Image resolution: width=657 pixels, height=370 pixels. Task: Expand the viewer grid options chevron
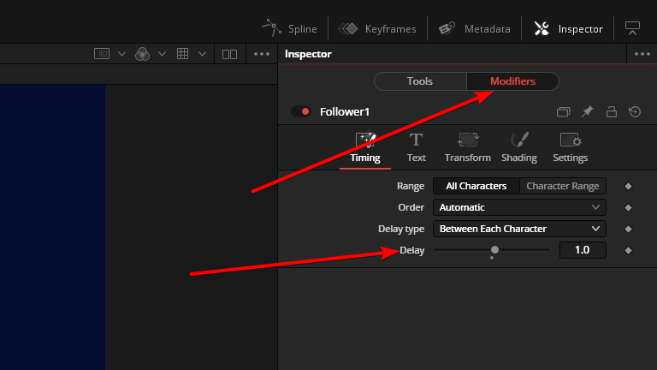pyautogui.click(x=203, y=54)
